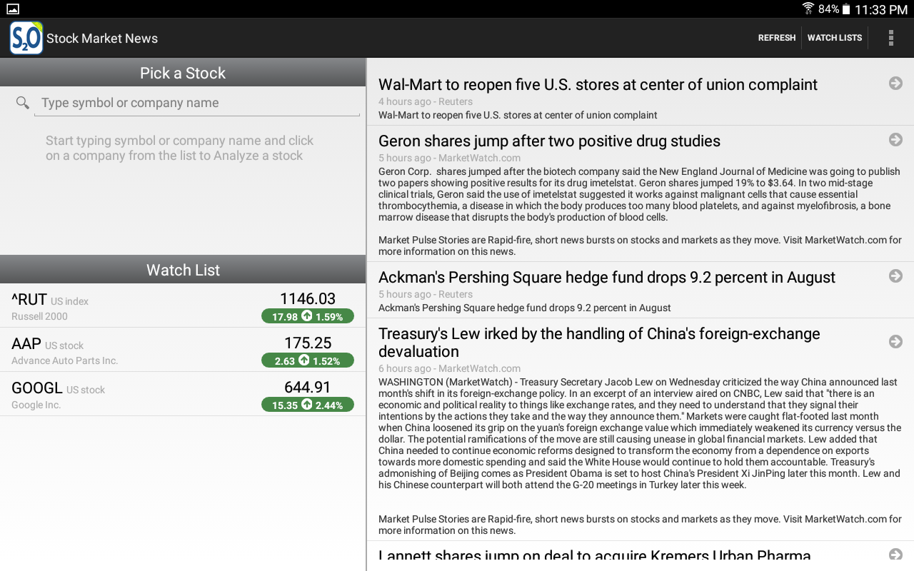Open Lannett shares jump headline
This screenshot has height=571, width=914.
[595, 556]
